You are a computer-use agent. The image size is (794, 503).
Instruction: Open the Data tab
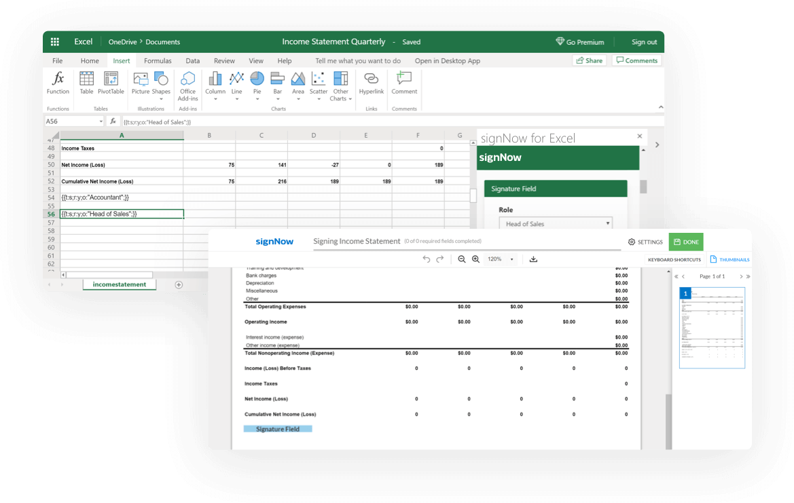[x=192, y=60]
